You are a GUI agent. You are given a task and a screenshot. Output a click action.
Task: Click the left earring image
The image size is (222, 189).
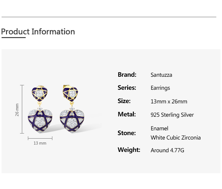tap(40, 109)
